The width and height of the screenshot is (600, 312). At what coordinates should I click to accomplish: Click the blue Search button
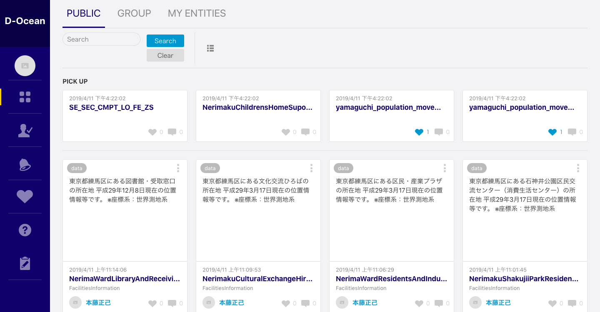165,41
